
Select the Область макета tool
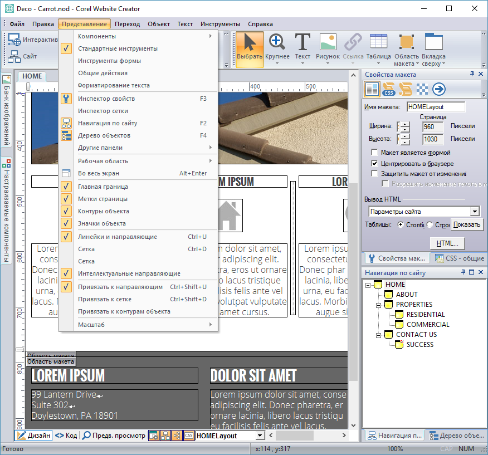pos(406,49)
